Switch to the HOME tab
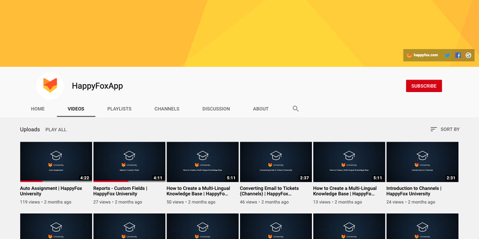Image resolution: width=479 pixels, height=239 pixels. [38, 109]
